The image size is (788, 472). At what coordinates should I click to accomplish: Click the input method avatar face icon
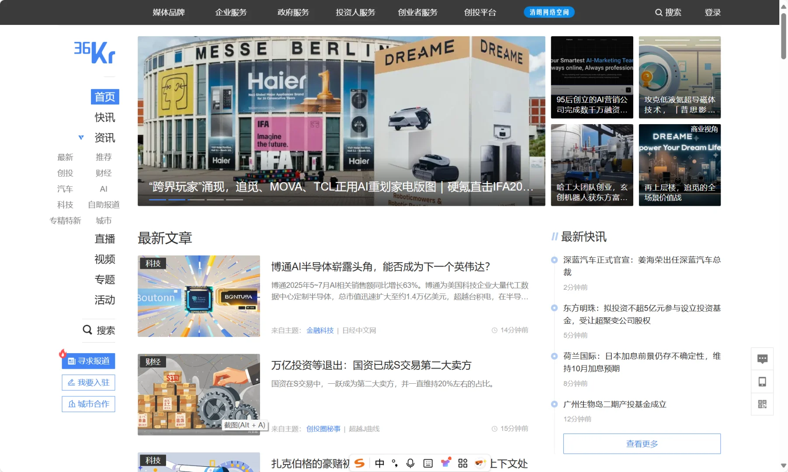[x=480, y=463]
